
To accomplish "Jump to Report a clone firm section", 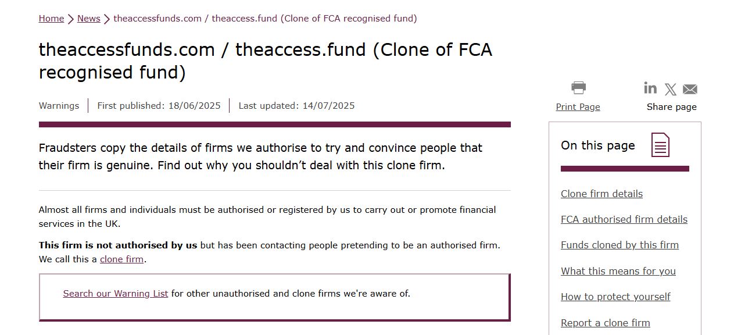I will (605, 323).
